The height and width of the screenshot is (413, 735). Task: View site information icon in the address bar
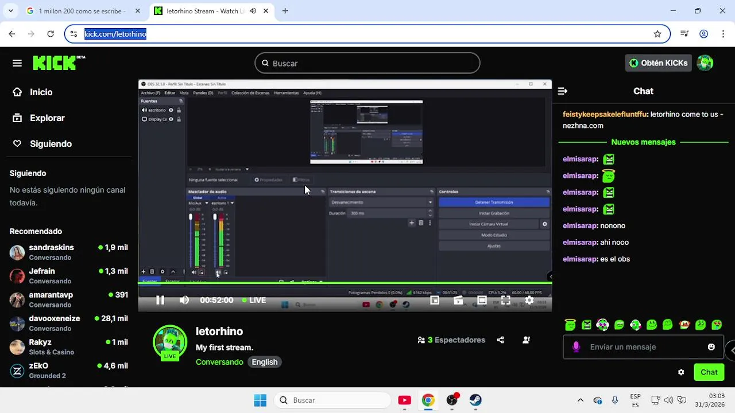(x=73, y=34)
